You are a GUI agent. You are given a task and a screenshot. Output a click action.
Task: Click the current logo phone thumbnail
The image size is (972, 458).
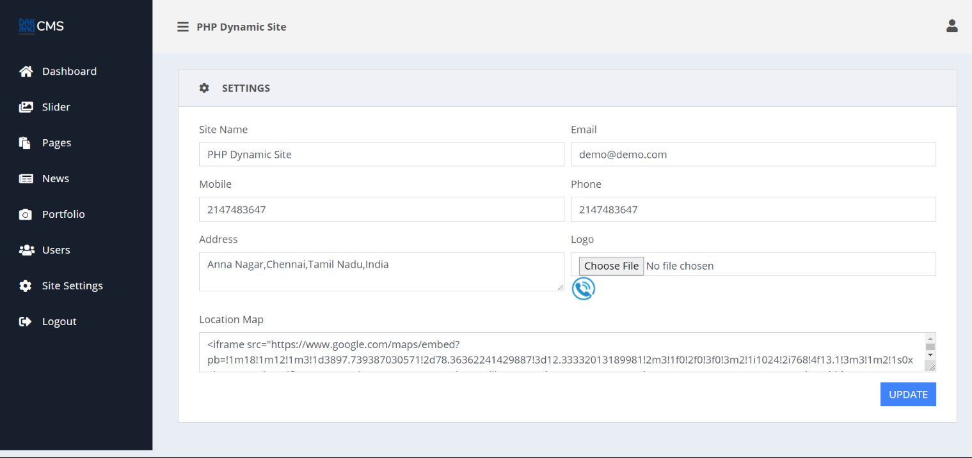[x=584, y=289]
